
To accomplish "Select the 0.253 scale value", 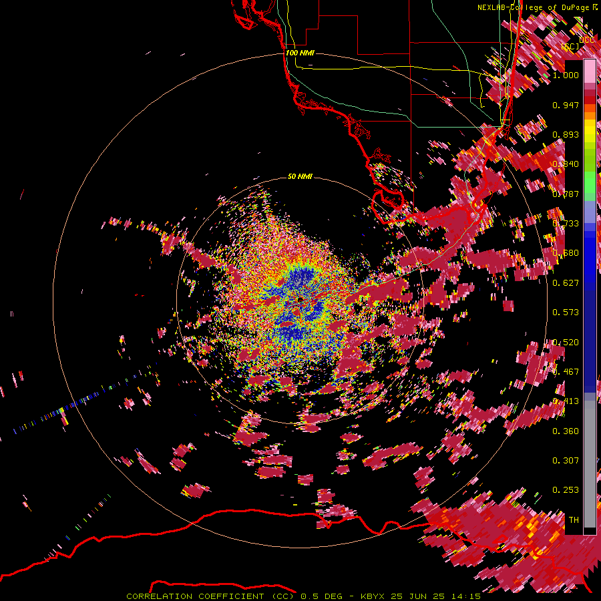I will [x=566, y=490].
